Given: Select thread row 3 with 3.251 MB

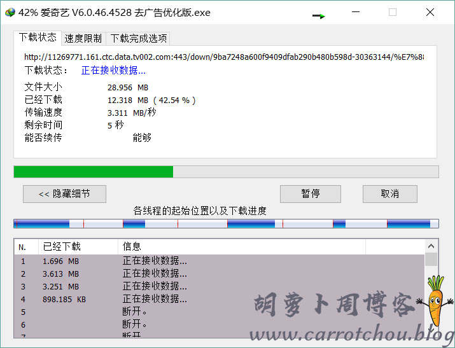Looking at the screenshot, I should pos(220,287).
